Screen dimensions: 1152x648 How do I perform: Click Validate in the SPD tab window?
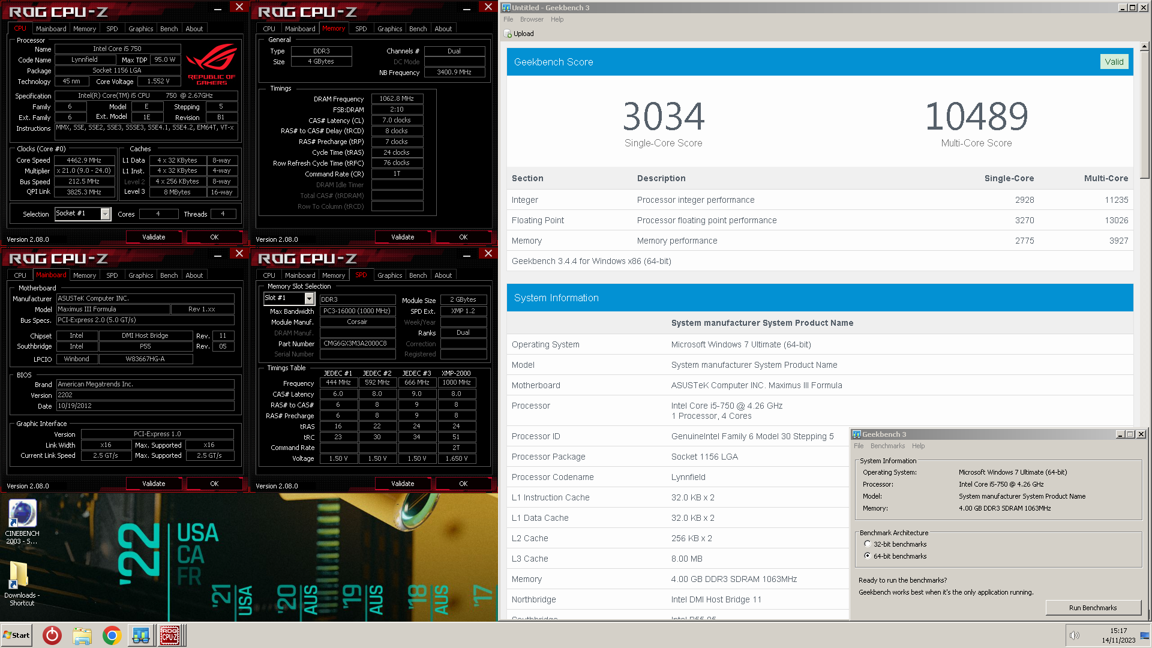[403, 484]
